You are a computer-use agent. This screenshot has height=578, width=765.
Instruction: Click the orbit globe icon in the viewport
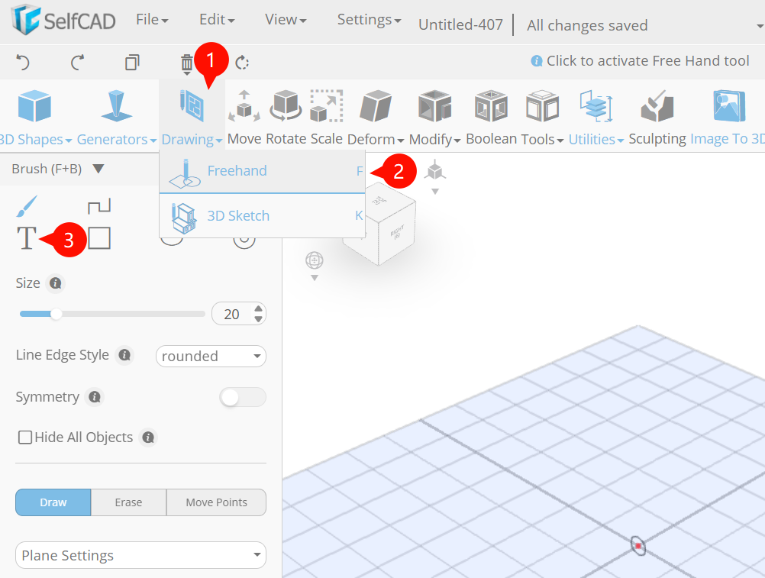pos(315,260)
